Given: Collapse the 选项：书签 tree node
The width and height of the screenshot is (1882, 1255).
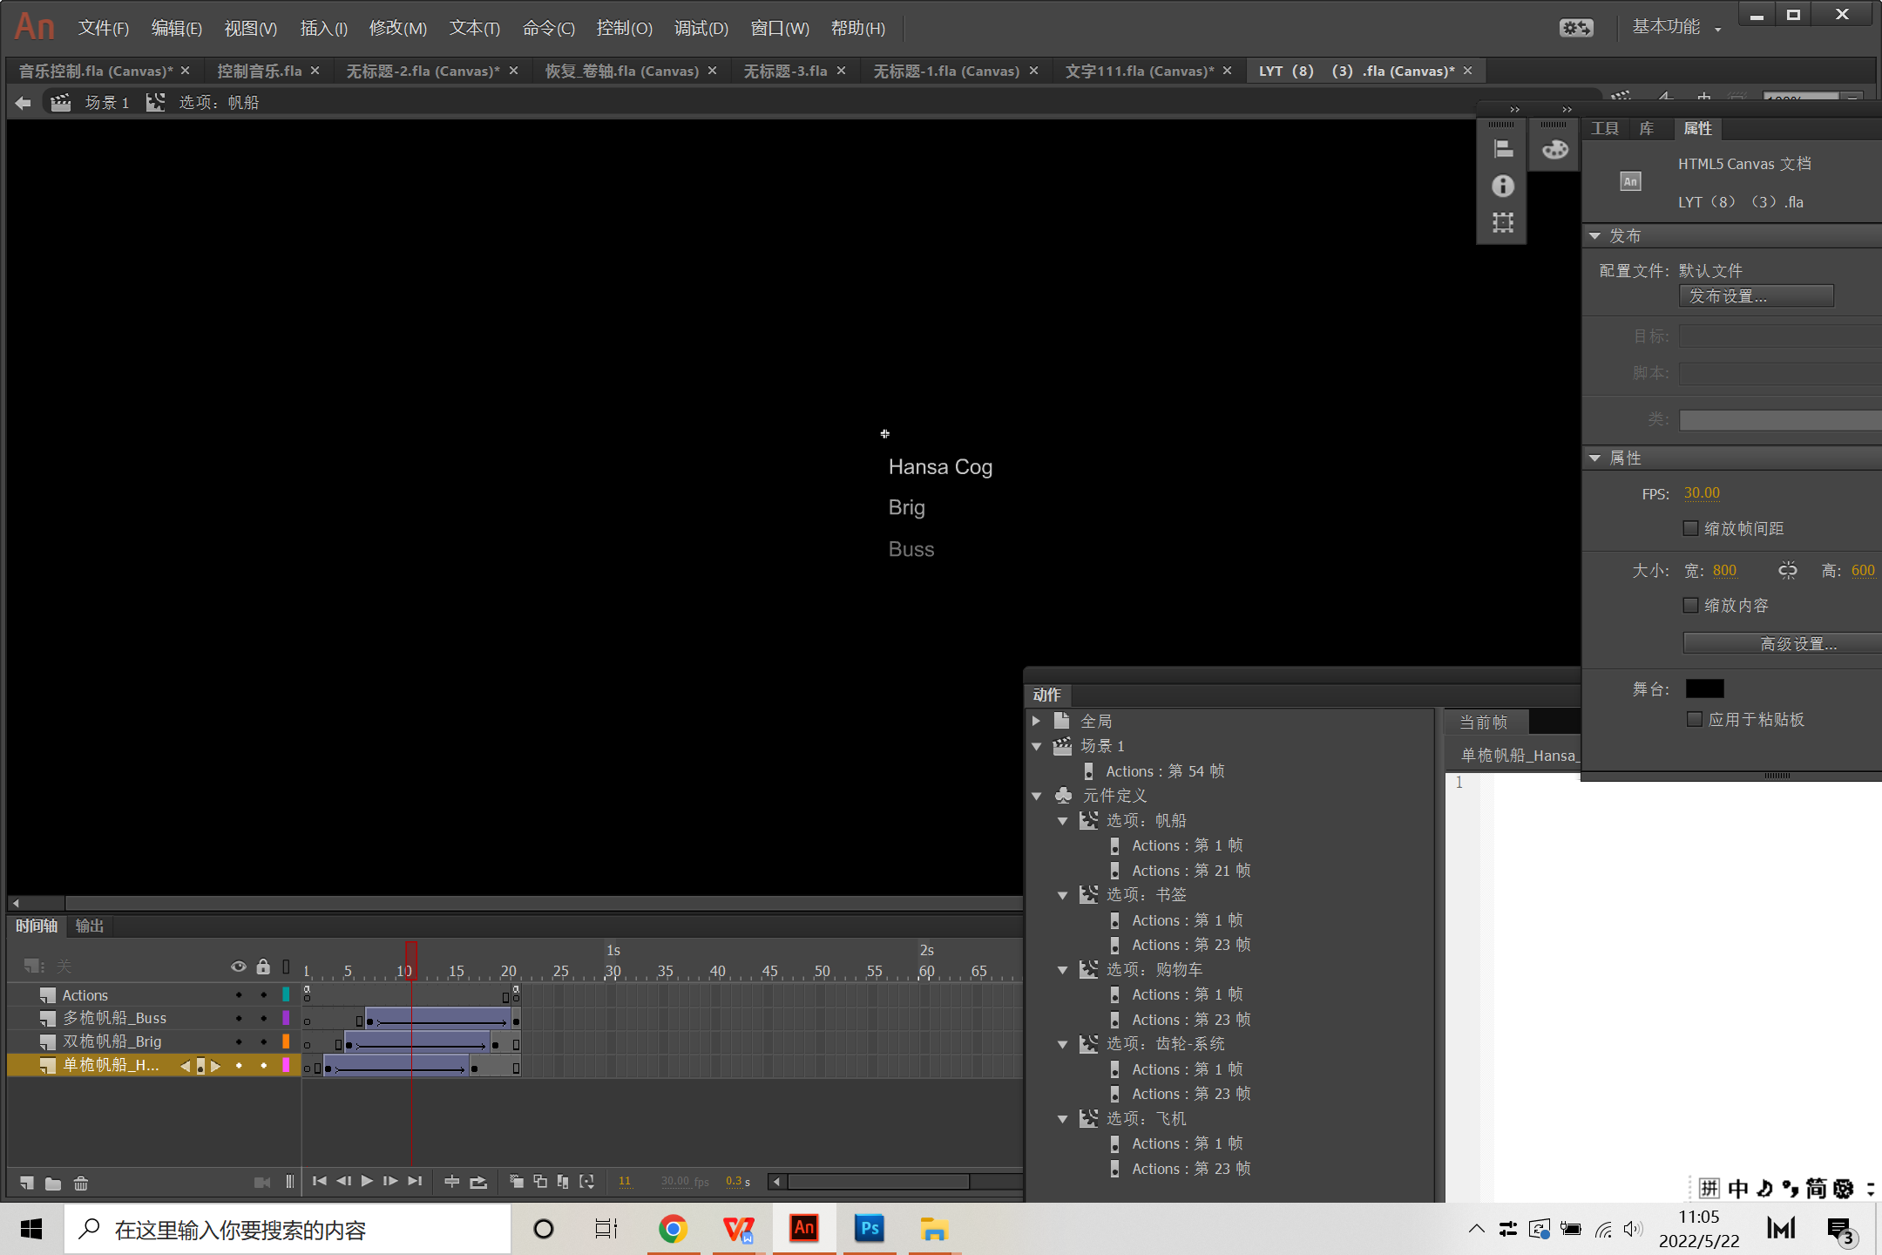Looking at the screenshot, I should pyautogui.click(x=1062, y=895).
